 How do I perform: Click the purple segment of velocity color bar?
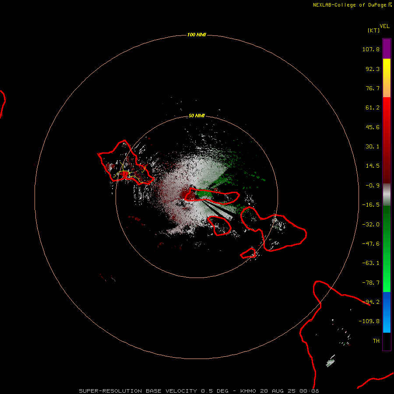click(387, 49)
